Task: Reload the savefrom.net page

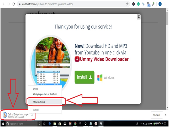Action: 14,4
